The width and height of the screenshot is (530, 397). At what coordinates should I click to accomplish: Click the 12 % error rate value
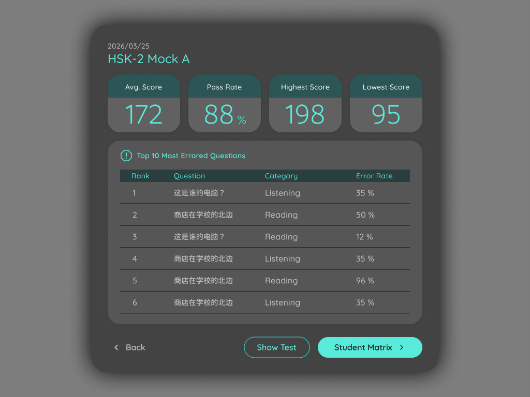click(x=364, y=237)
